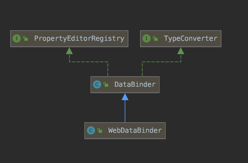Click the interface icon on PropertyEditorRegistry
Image resolution: width=248 pixels, height=163 pixels.
coord(17,38)
